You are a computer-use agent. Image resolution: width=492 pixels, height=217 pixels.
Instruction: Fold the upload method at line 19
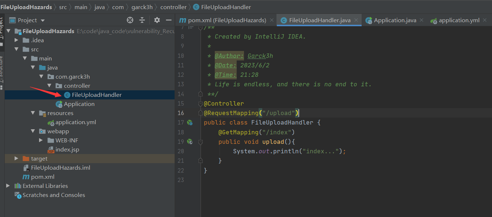click(200, 142)
